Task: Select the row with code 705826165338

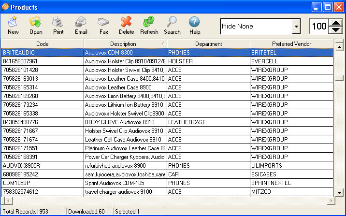Action: [167, 114]
